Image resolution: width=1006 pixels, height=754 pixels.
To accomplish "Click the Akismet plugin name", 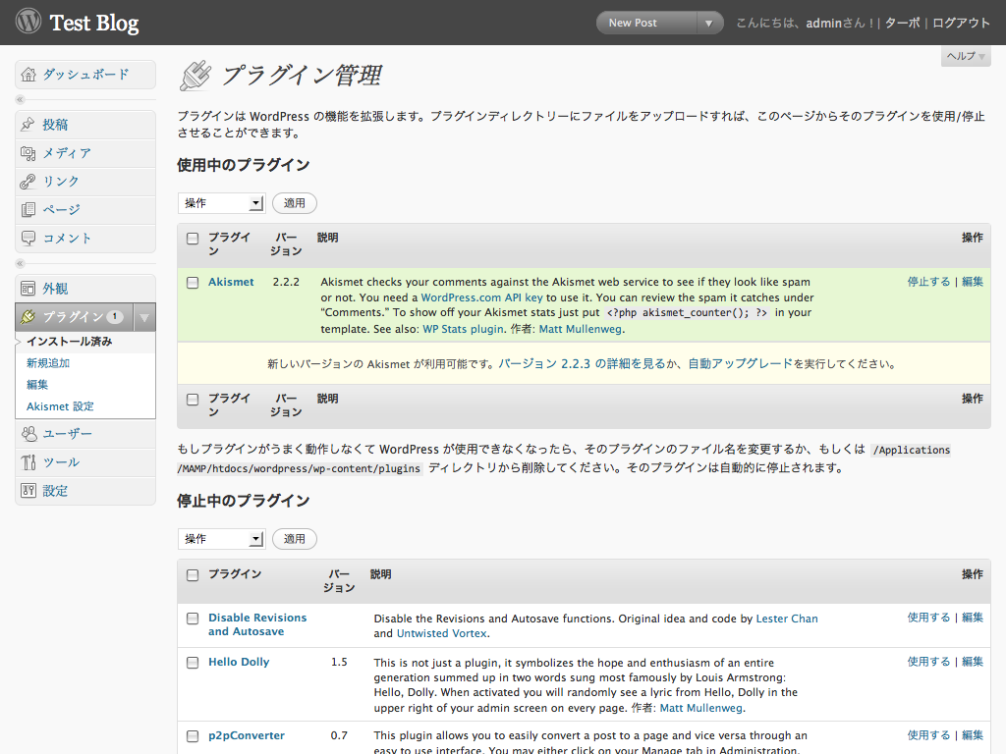I will (x=231, y=282).
